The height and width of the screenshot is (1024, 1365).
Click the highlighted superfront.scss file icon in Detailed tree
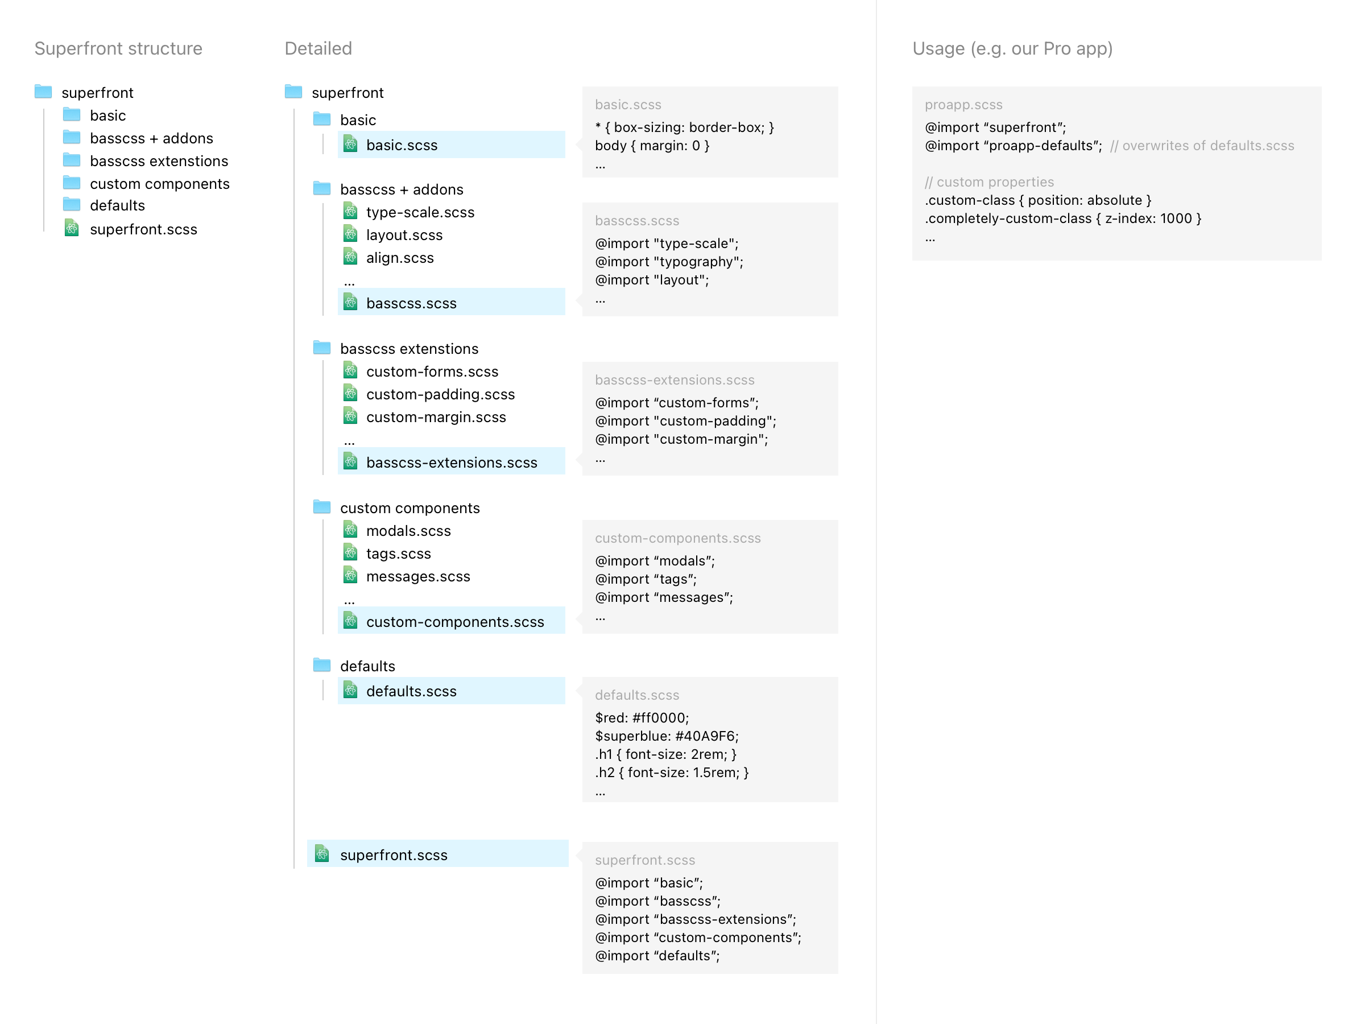(x=321, y=854)
